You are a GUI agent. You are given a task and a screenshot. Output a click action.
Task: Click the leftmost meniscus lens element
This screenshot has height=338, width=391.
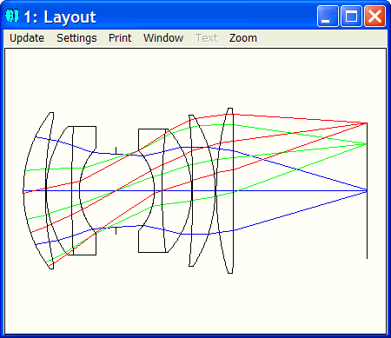tap(37, 190)
